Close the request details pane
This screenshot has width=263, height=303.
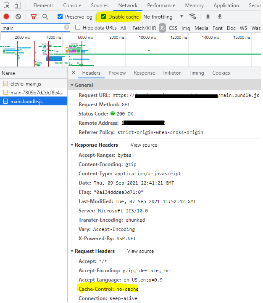click(74, 72)
